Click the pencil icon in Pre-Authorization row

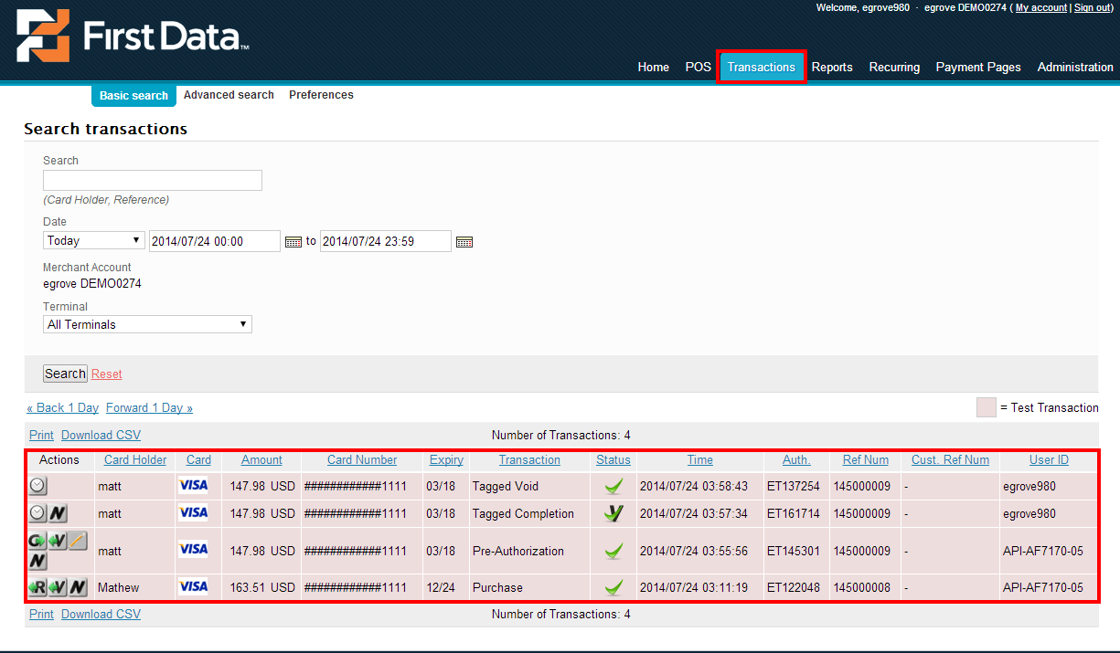click(x=78, y=541)
